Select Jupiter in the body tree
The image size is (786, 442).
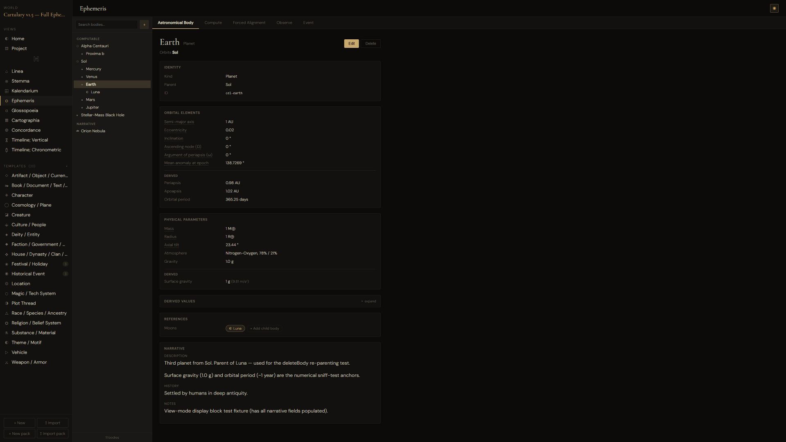[112, 108]
